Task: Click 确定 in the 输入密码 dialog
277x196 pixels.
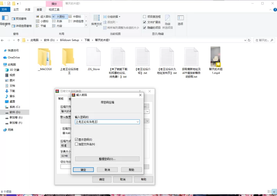Action: point(83,170)
